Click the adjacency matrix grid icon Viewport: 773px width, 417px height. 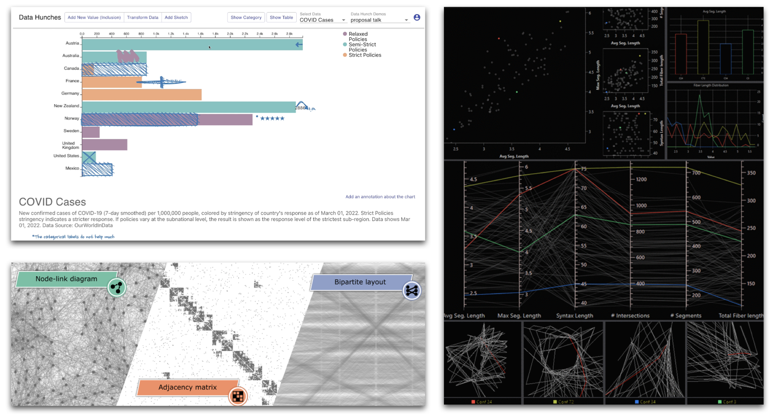pos(238,396)
